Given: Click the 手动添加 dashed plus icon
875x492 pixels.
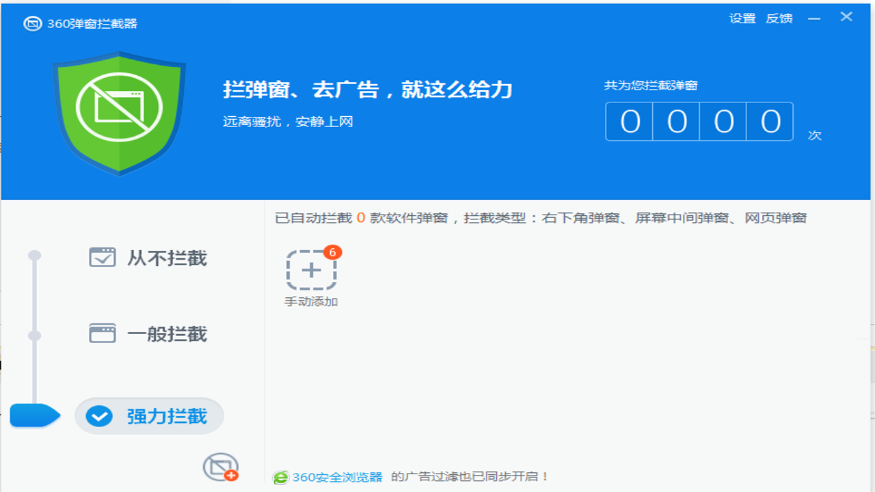Looking at the screenshot, I should point(311,271).
